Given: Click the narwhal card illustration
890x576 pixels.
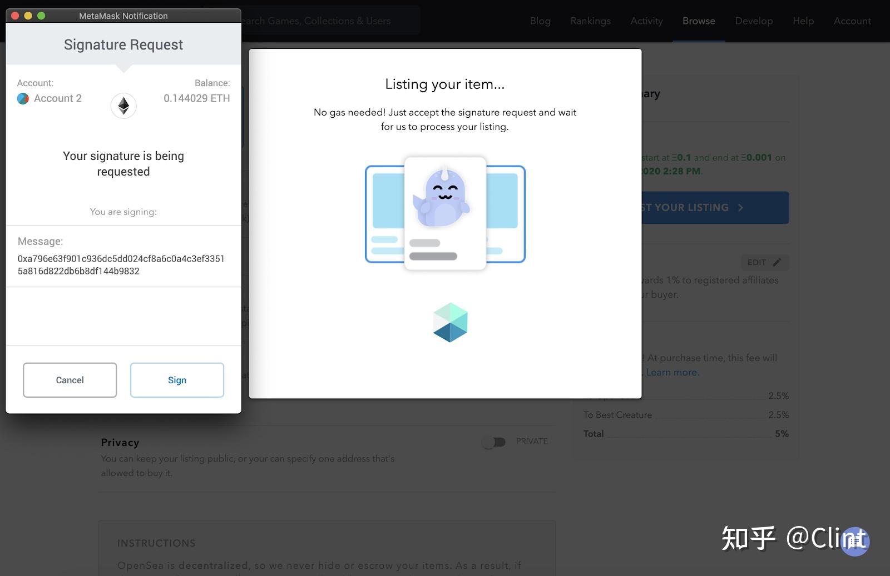Looking at the screenshot, I should point(444,213).
